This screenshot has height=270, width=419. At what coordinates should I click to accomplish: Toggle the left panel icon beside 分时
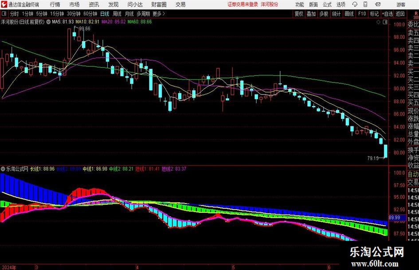tap(4, 14)
